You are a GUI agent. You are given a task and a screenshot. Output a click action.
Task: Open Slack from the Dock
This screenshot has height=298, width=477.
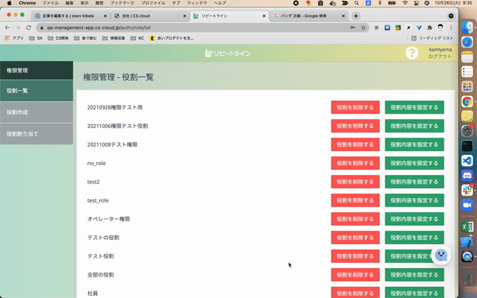(x=467, y=190)
